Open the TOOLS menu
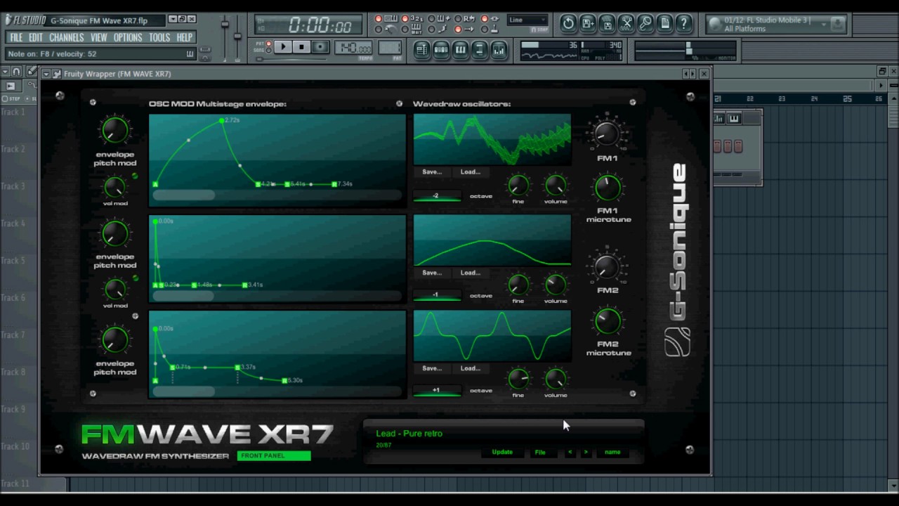Viewport: 899px width, 506px height. [159, 37]
